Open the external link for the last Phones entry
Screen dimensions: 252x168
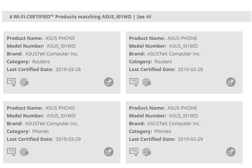coord(230,152)
